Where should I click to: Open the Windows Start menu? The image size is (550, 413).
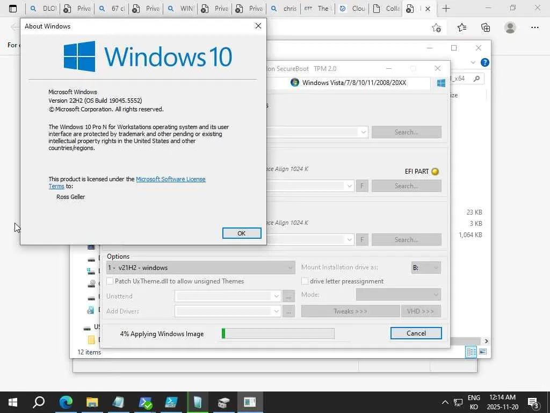[x=13, y=402]
